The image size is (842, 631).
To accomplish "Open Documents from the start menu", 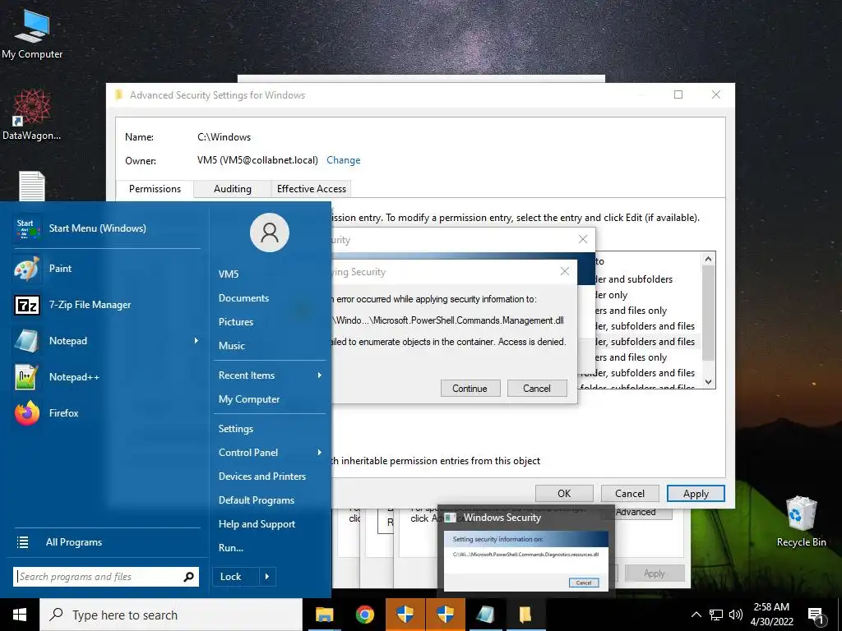I will click(x=243, y=297).
